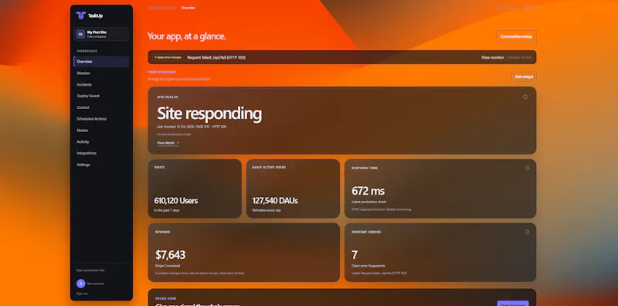Click the Add widget button
This screenshot has height=306, width=618.
pyautogui.click(x=525, y=76)
